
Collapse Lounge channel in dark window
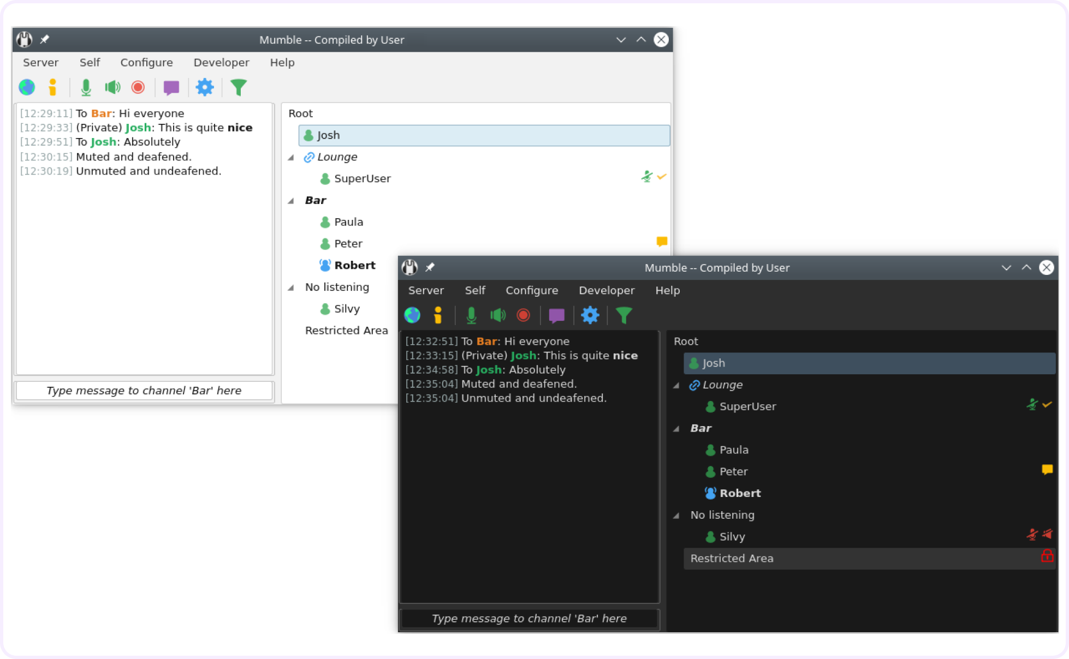pos(677,386)
